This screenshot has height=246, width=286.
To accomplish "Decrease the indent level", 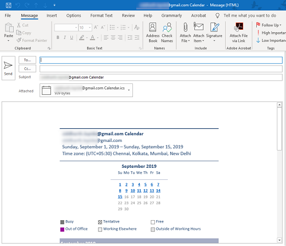I will point(130,37).
